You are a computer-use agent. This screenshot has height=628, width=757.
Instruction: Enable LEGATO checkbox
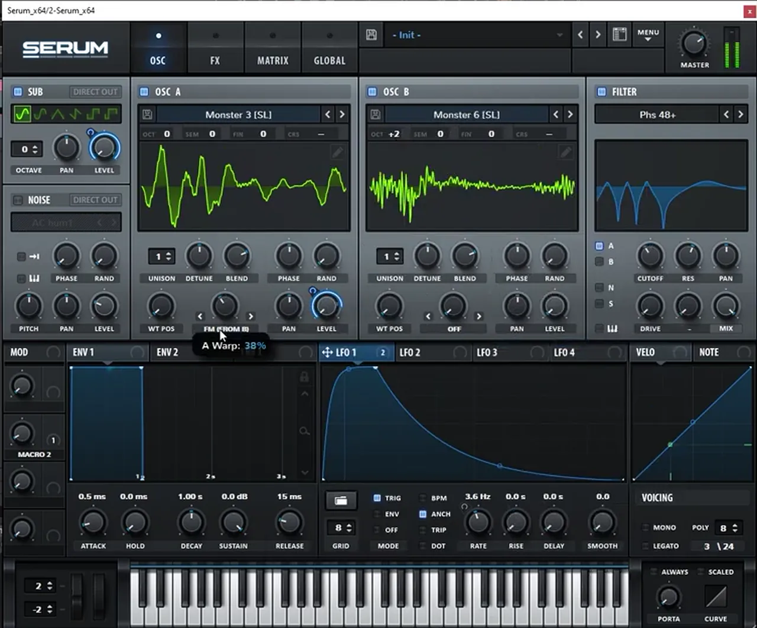(646, 546)
